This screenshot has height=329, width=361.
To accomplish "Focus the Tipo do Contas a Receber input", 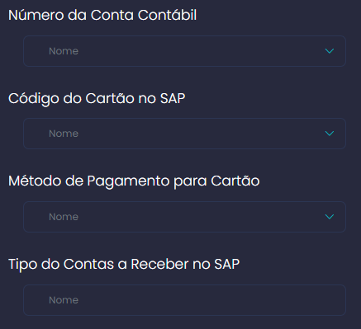I will coord(184,300).
